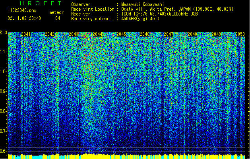Click the 2044 time marker
250x159 pixels.
97,34
